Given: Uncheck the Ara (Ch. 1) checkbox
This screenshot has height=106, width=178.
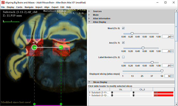Looking at the screenshot, I should point(123,43).
